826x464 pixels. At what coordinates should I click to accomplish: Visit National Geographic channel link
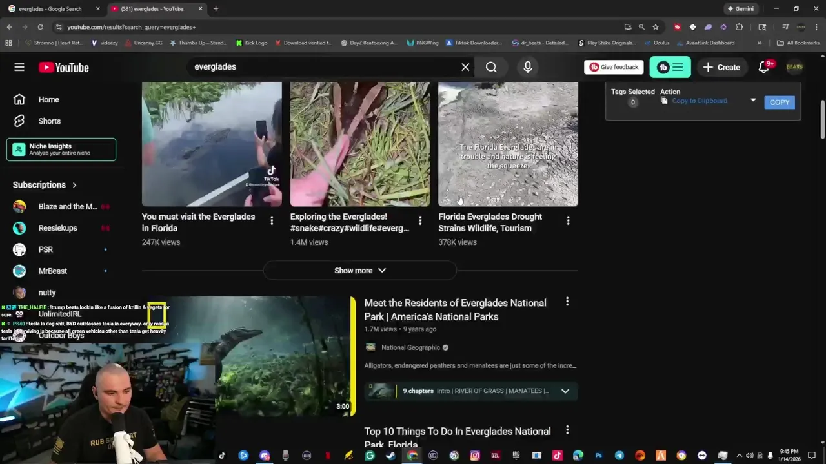click(x=410, y=347)
